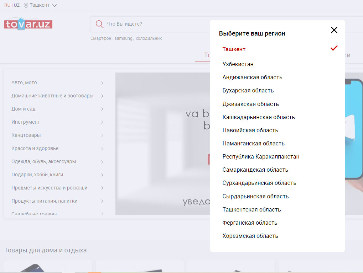Choose Хорезмская область region
The image size is (363, 273).
click(x=250, y=236)
